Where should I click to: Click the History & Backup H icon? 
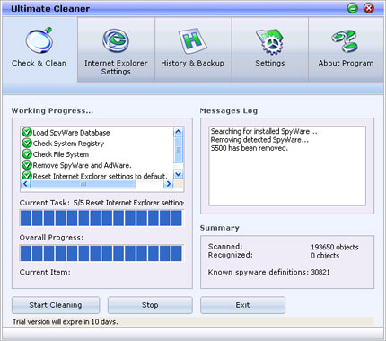coord(193,40)
